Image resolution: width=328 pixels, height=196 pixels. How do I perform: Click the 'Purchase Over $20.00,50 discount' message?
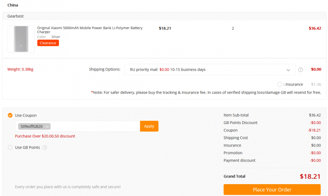(45, 136)
